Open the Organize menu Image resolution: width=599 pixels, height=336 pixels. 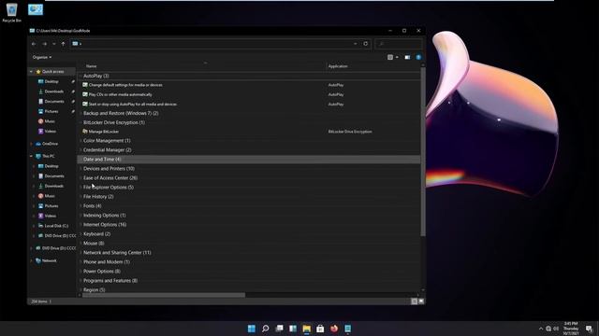click(x=42, y=57)
